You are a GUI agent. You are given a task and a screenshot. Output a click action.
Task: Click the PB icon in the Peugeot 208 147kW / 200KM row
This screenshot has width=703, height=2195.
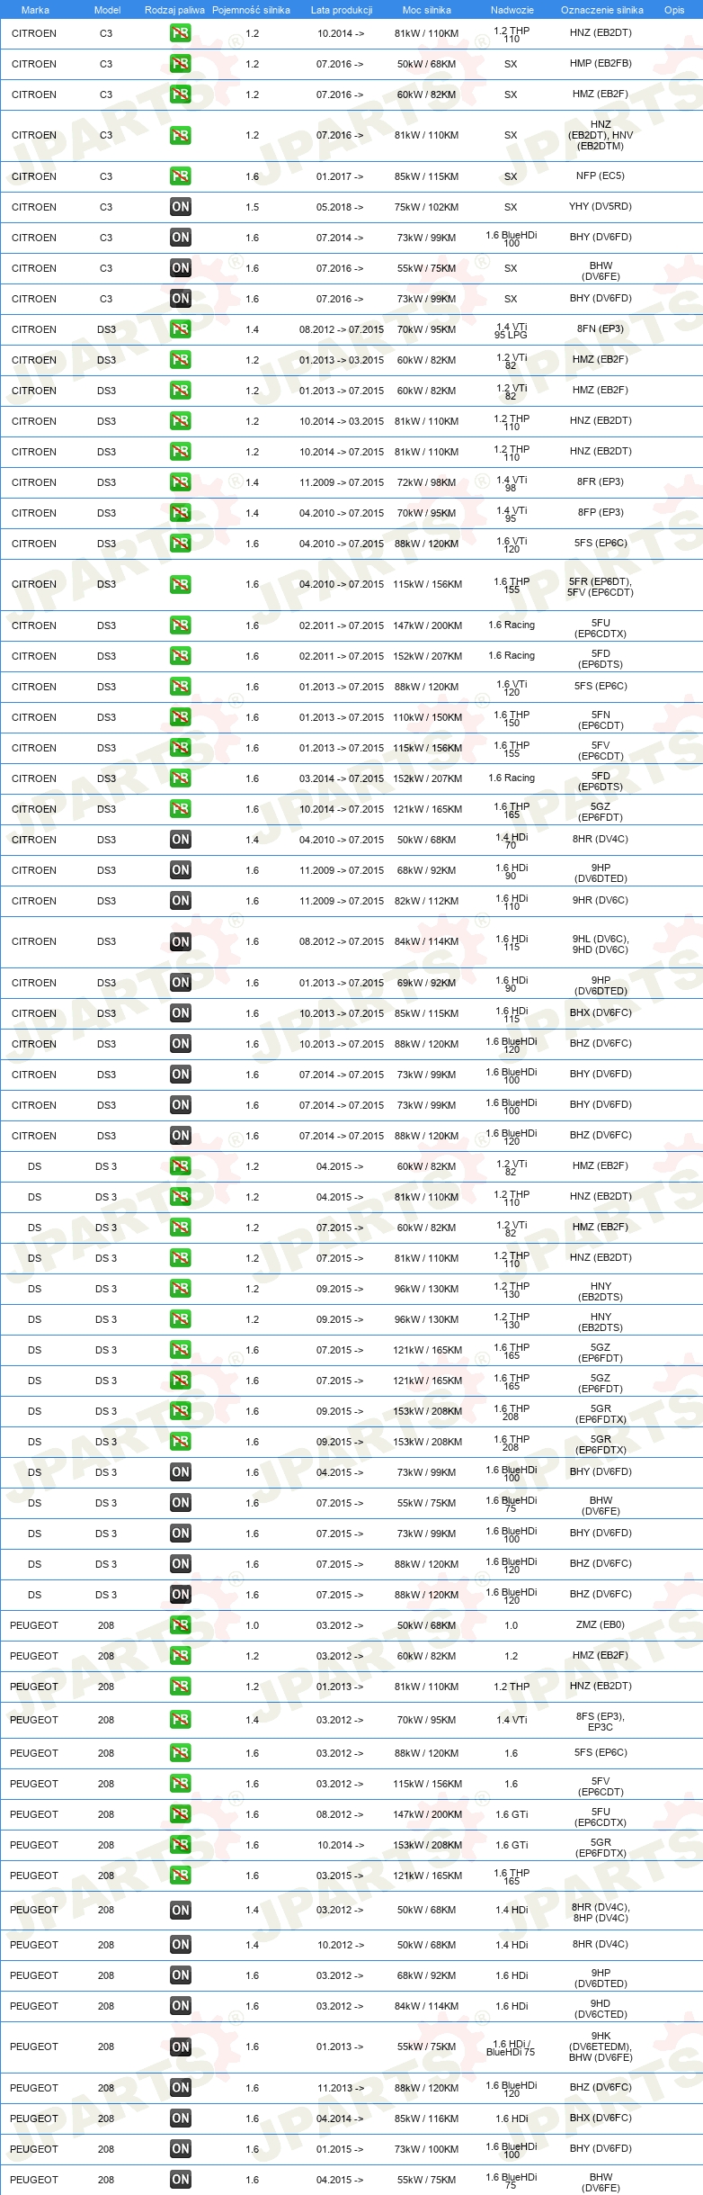180,1814
